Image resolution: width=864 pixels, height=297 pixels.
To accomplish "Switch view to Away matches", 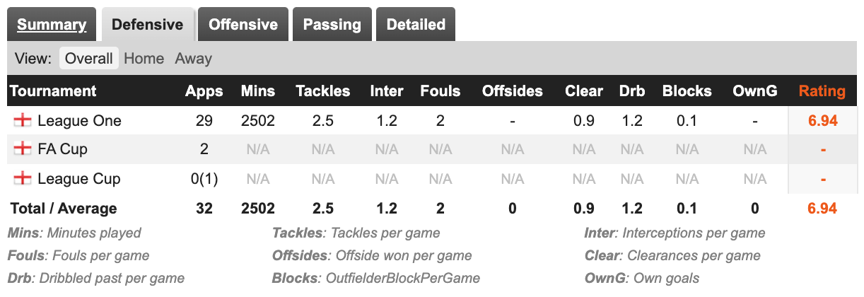I will click(193, 59).
